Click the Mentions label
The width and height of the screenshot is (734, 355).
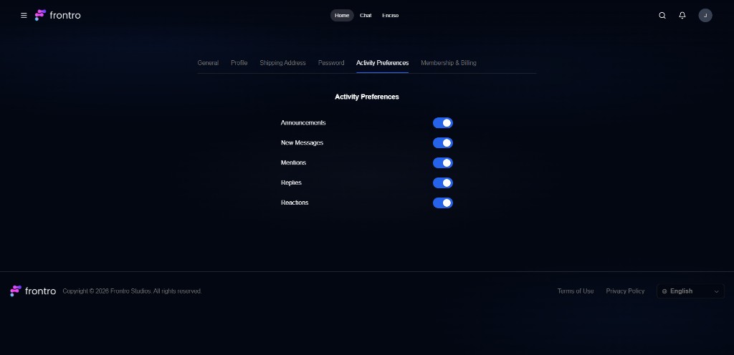point(293,162)
